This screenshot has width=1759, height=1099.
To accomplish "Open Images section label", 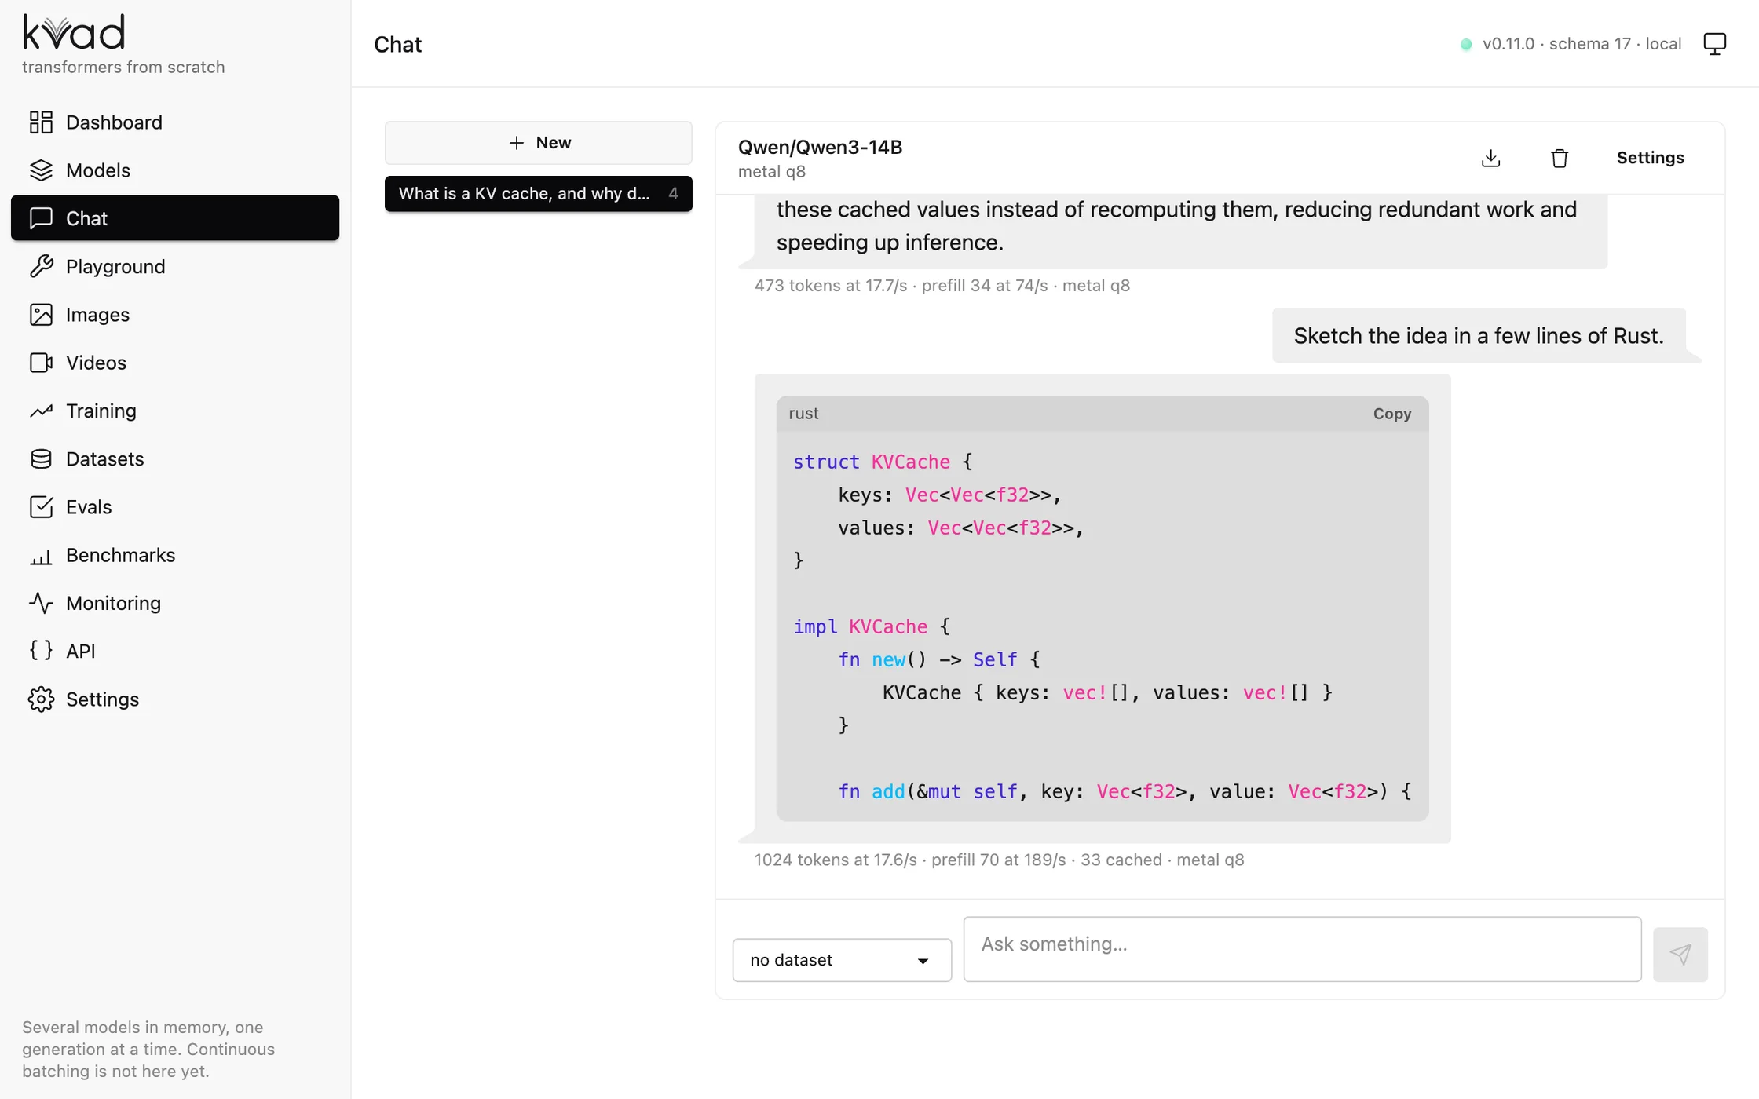I will click(x=97, y=315).
